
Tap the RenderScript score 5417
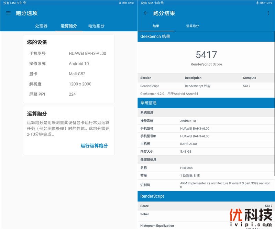206,55
